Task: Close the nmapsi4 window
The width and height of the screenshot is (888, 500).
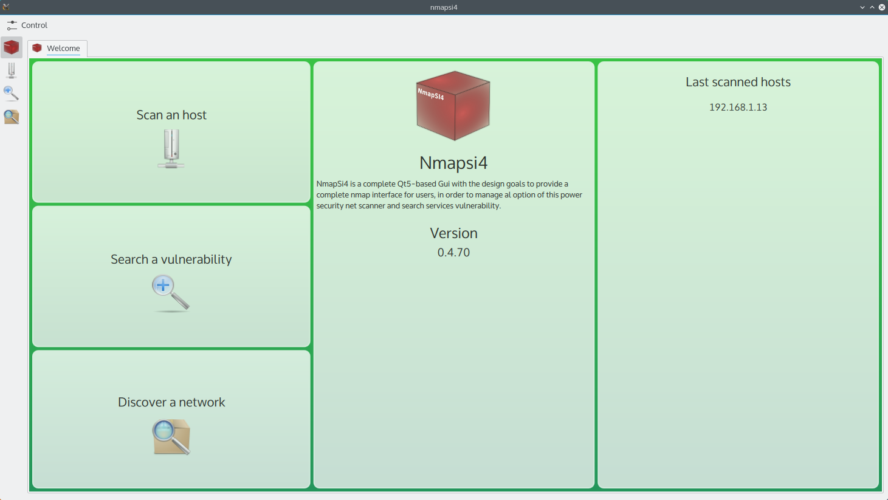Action: coord(881,7)
